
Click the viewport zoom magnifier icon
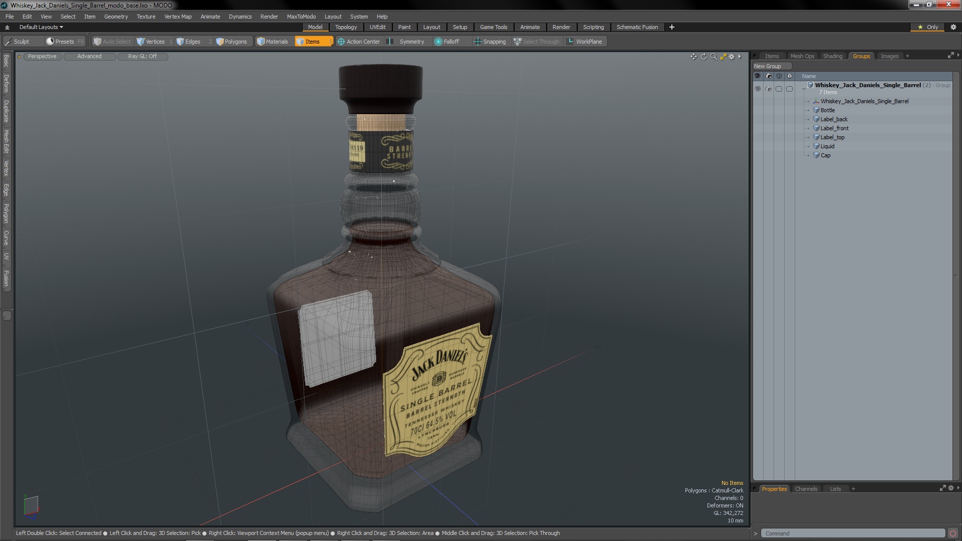(713, 57)
